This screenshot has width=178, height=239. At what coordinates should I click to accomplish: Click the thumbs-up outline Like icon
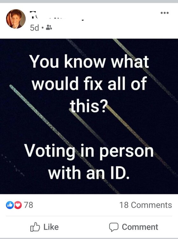(35, 227)
